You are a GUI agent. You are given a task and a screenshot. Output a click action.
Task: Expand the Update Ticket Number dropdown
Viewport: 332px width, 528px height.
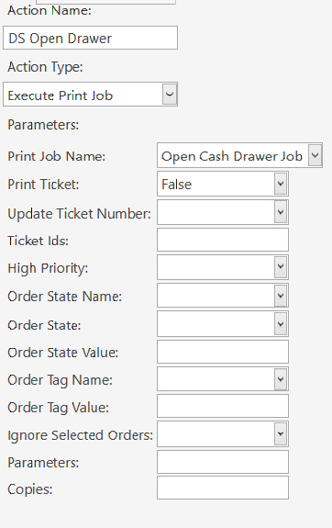click(281, 212)
